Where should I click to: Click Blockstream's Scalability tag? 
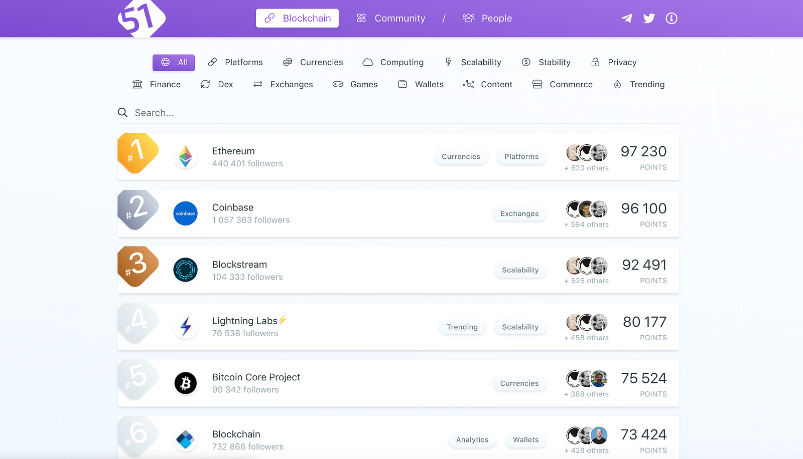click(520, 270)
